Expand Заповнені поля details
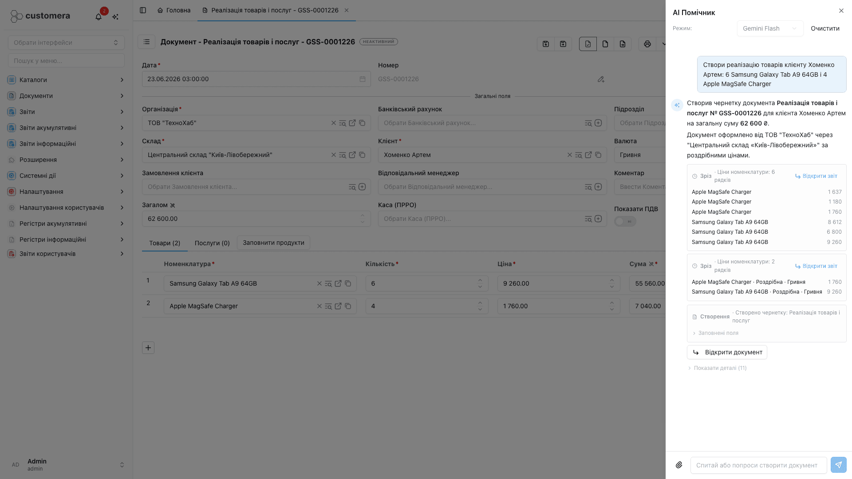The image size is (852, 479). click(x=715, y=333)
